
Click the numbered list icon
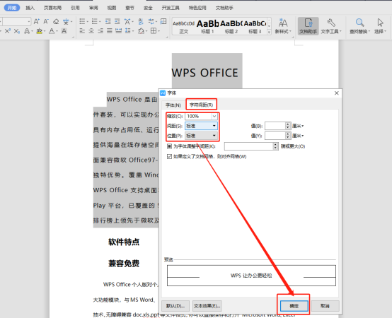[95, 21]
